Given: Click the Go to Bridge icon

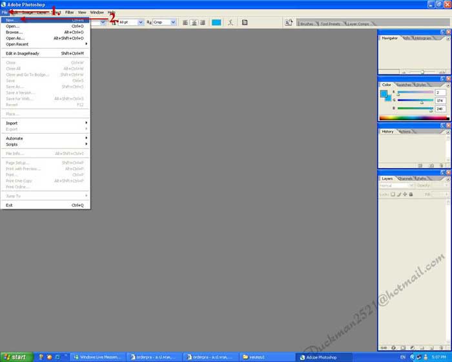Looking at the screenshot, I should click(289, 23).
